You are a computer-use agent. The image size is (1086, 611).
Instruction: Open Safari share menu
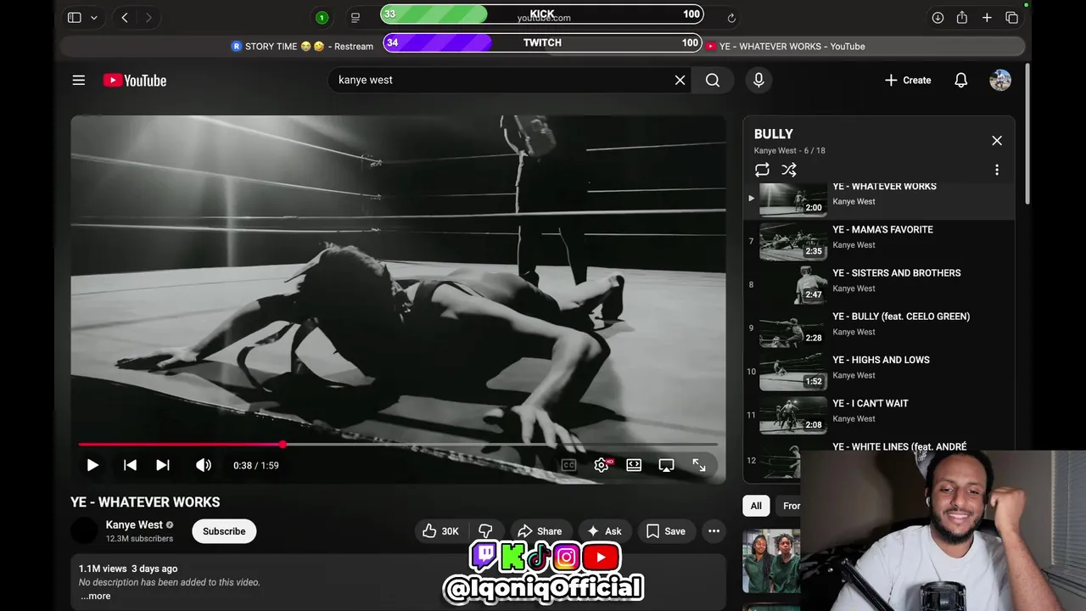point(962,18)
